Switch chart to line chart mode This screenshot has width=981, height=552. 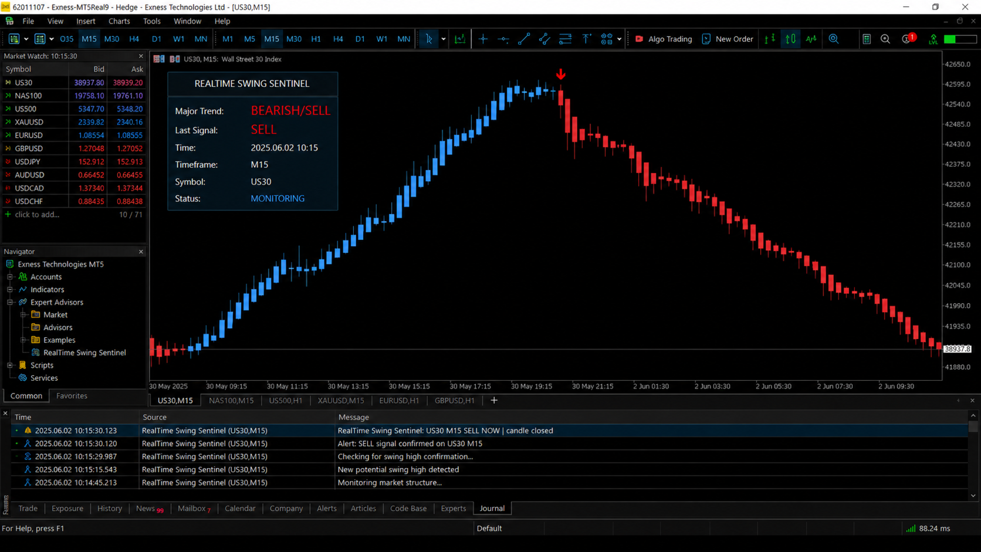pos(811,39)
